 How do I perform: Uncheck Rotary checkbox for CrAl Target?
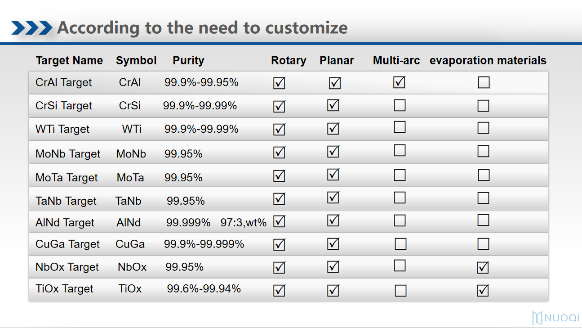279,83
